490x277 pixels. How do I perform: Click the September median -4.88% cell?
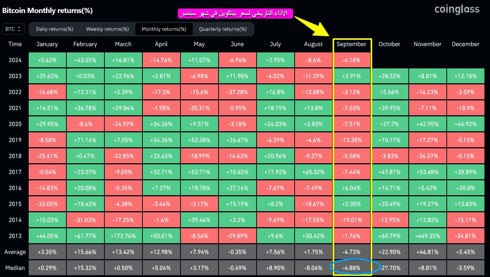click(351, 267)
